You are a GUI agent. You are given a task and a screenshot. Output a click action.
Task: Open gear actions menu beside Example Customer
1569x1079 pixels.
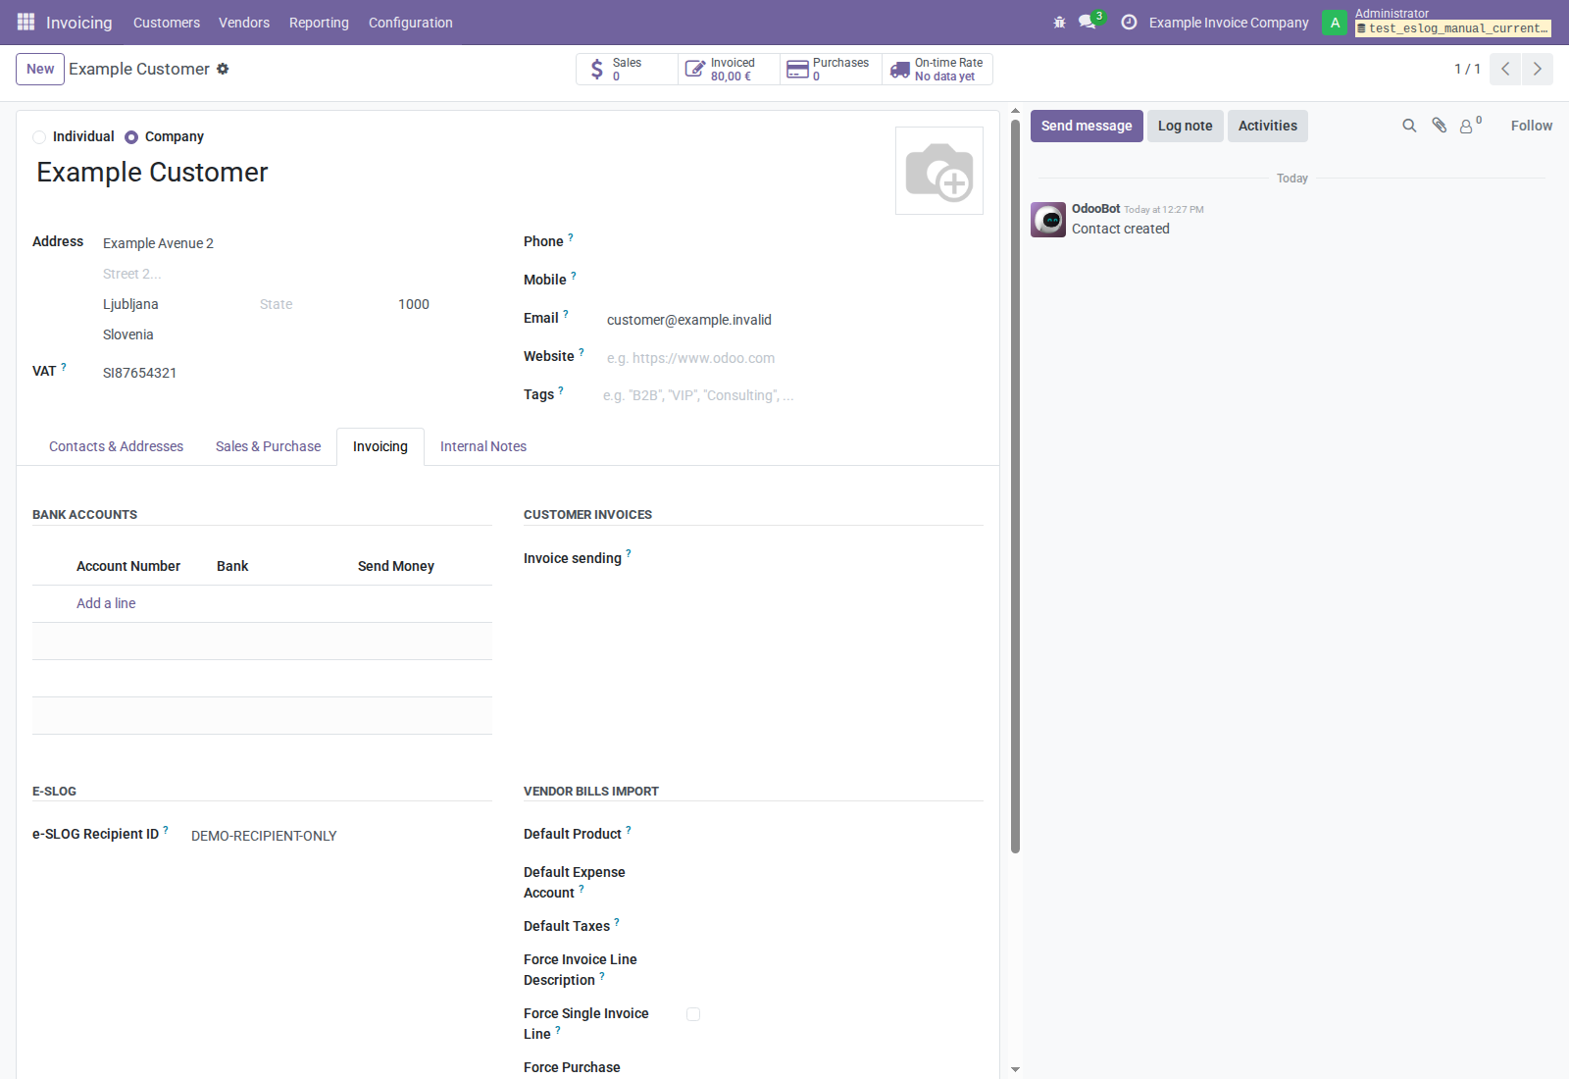(223, 69)
